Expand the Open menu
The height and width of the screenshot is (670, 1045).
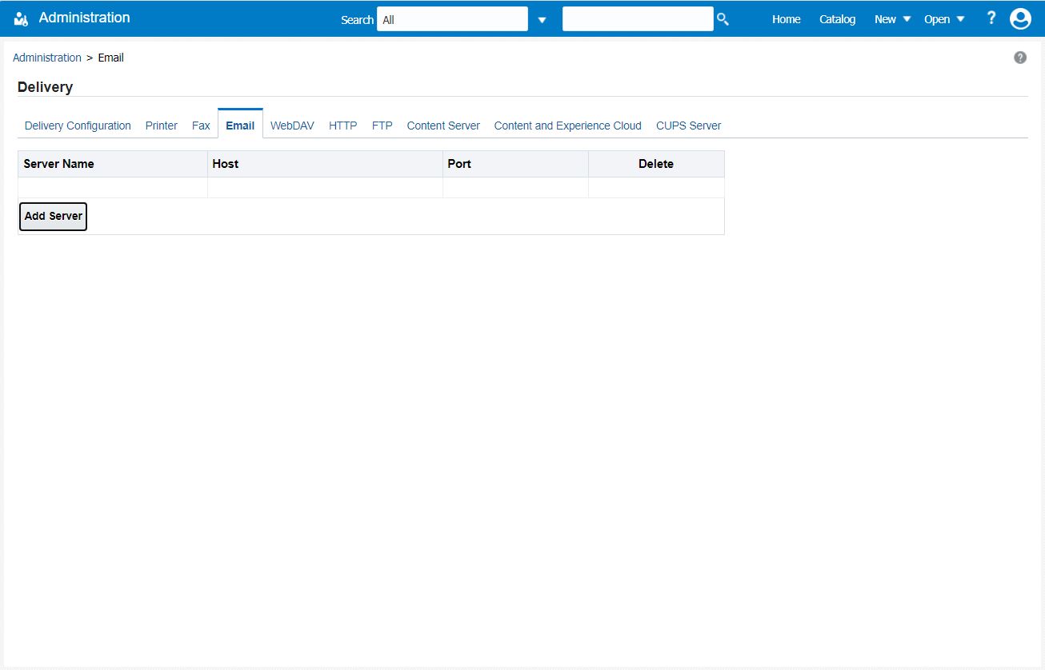click(945, 19)
